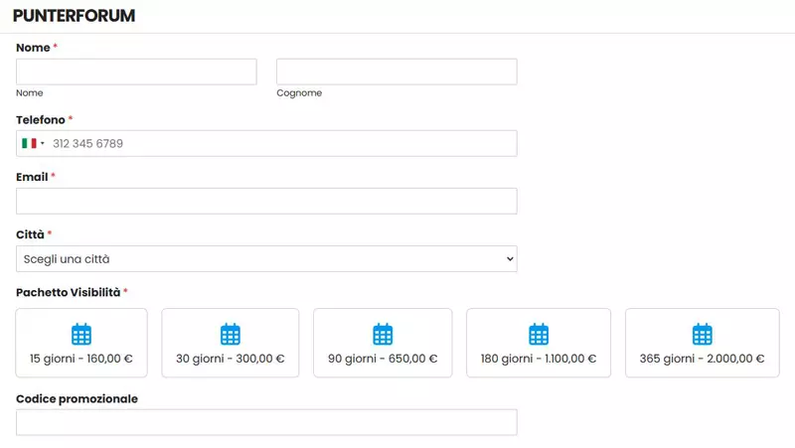Click the Email input field
The image size is (795, 448).
point(266,202)
